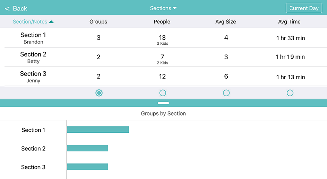
Task: Open the Section 1 Brandon row
Action: click(166, 38)
